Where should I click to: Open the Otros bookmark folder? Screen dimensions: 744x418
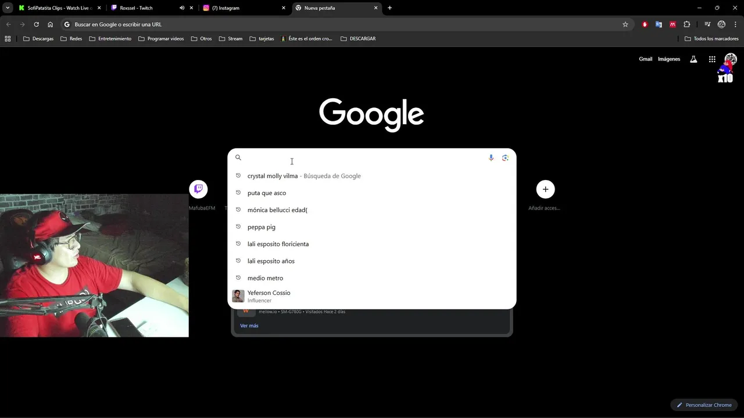coord(202,39)
